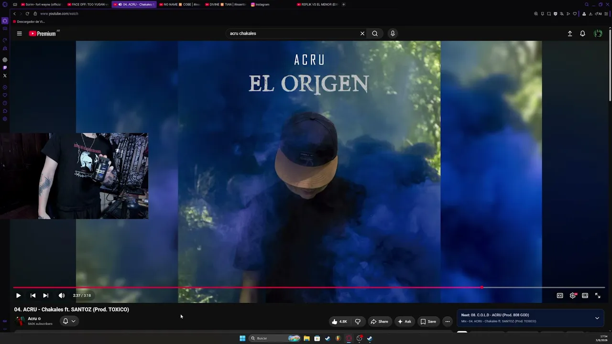Open the Twitch icon in the sidebar
The height and width of the screenshot is (344, 612).
[x=5, y=68]
